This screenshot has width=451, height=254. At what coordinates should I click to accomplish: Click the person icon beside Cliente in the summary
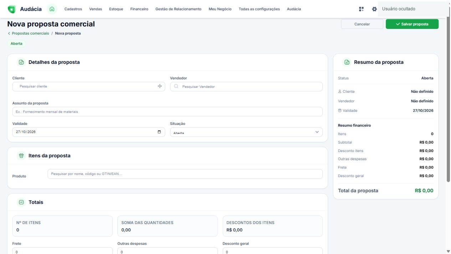click(340, 92)
